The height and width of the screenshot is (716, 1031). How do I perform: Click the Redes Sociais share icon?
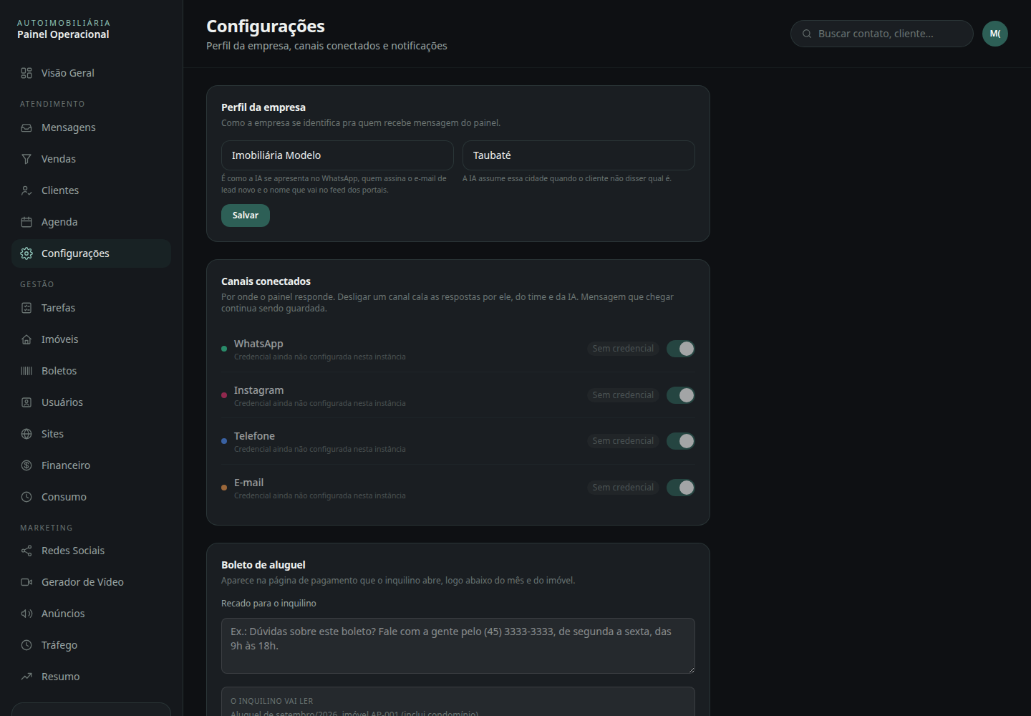26,551
